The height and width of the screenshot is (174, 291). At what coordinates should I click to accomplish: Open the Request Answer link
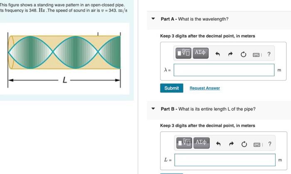(205, 88)
